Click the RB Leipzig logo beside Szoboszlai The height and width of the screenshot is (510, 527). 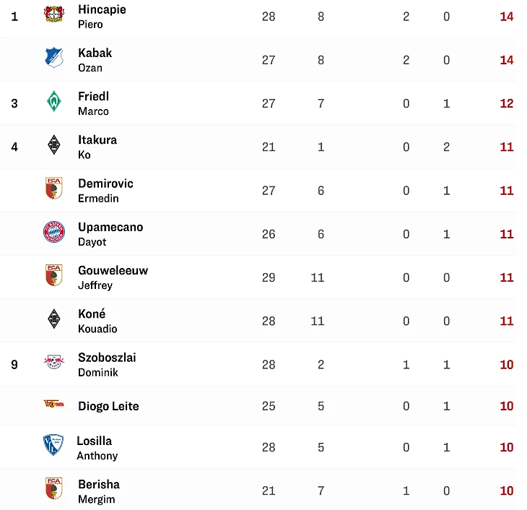pos(53,363)
